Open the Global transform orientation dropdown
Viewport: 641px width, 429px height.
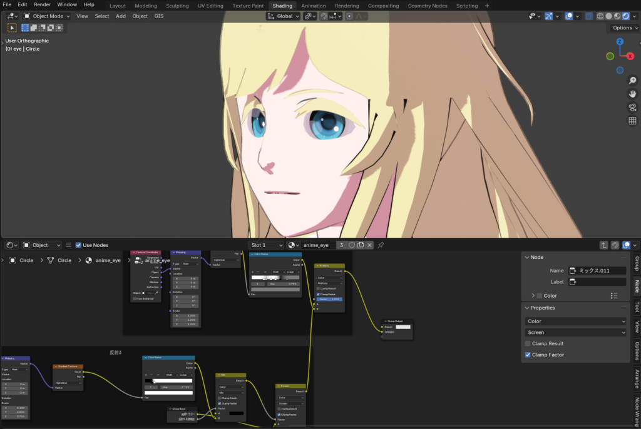pos(284,16)
